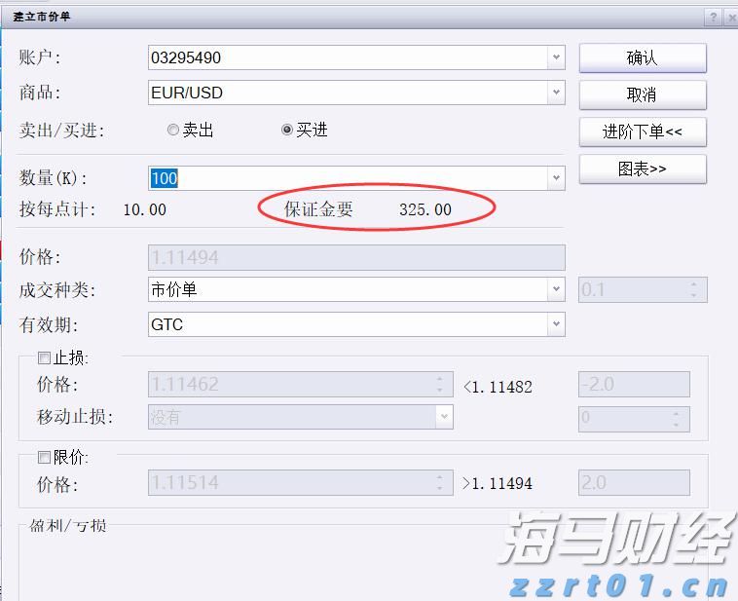The height and width of the screenshot is (601, 738).
Task: Collapse advanced order with 进阶下单<< button
Action: (642, 131)
